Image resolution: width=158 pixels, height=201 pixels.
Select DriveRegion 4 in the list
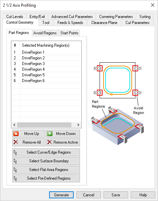(x=46, y=69)
